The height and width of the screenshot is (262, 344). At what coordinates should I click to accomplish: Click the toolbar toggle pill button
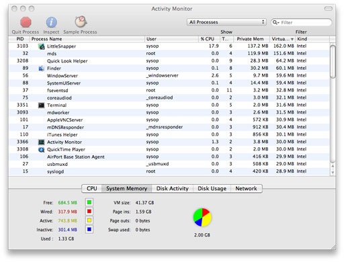click(328, 9)
